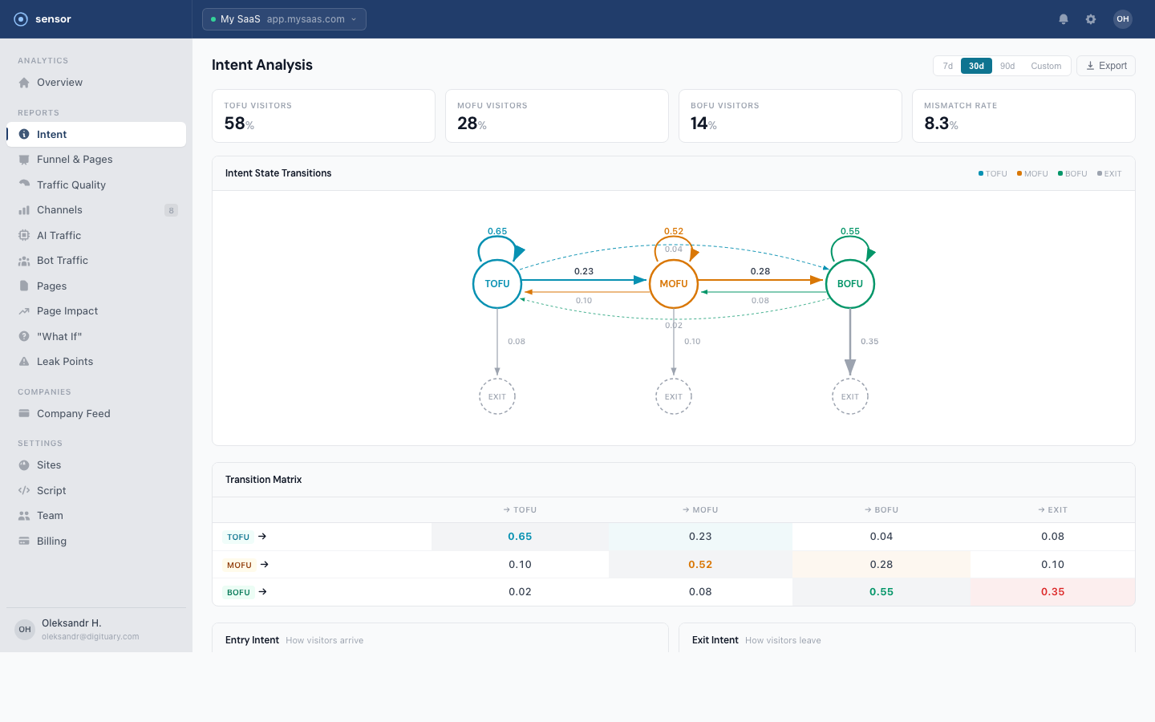The image size is (1155, 722).
Task: Toggle the MOFU legend item
Action: (1031, 173)
